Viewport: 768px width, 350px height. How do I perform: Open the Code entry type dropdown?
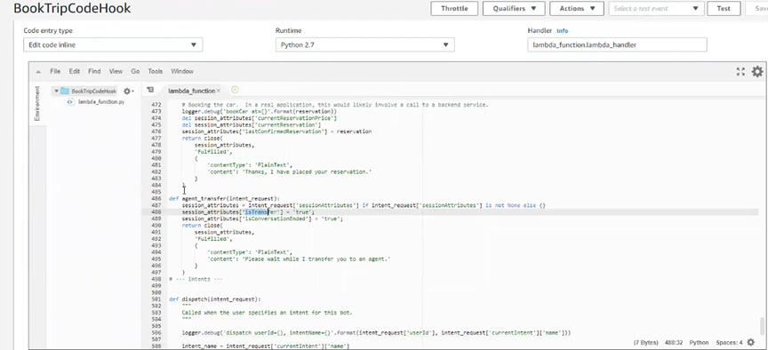[x=113, y=45]
